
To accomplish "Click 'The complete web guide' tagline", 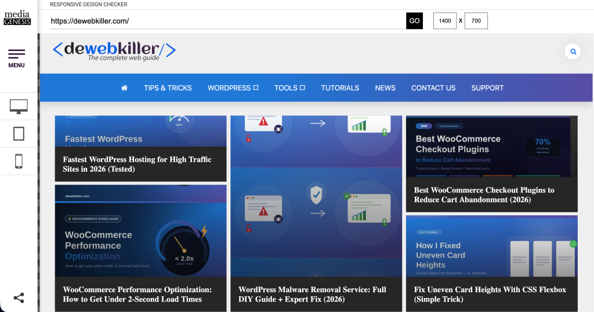I will coord(124,57).
